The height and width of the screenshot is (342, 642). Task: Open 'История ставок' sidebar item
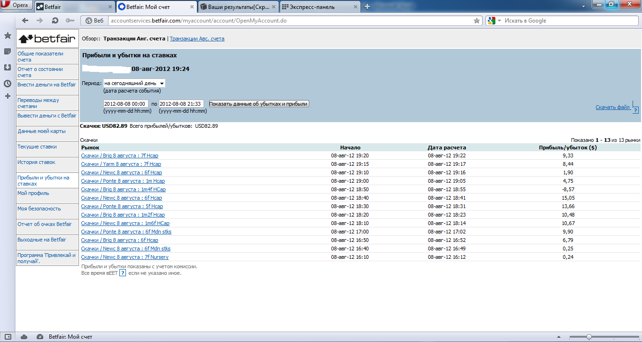point(47,165)
